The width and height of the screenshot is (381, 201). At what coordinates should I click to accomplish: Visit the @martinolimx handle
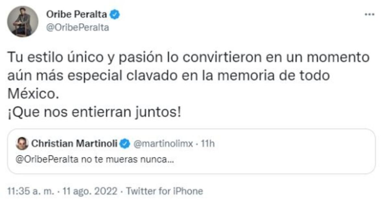point(163,144)
